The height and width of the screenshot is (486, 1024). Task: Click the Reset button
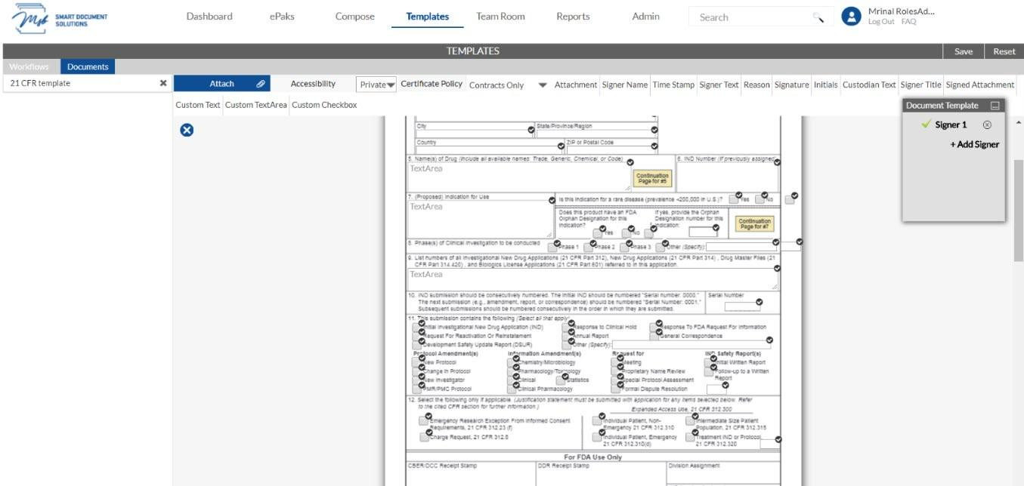(x=1004, y=51)
